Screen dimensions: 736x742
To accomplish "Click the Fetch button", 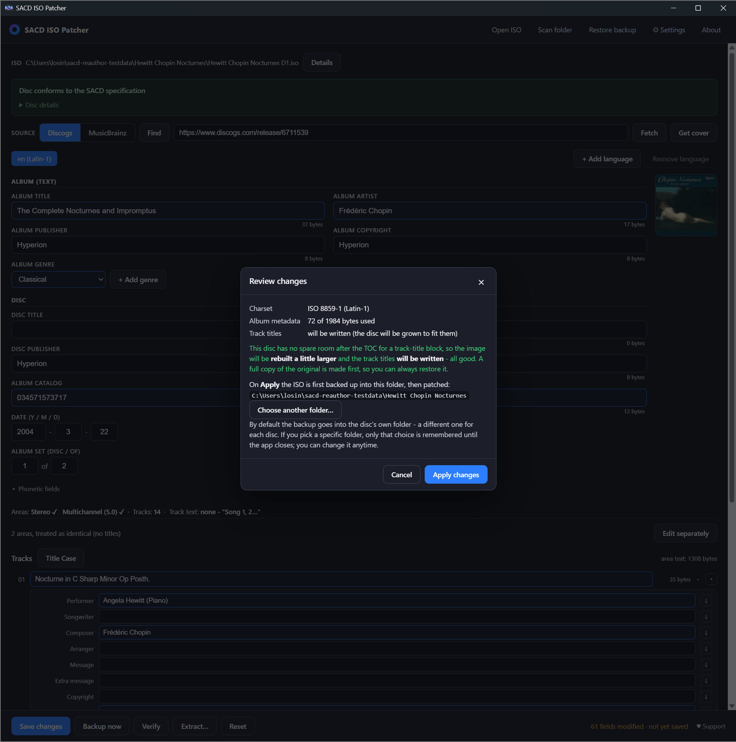I will point(649,133).
